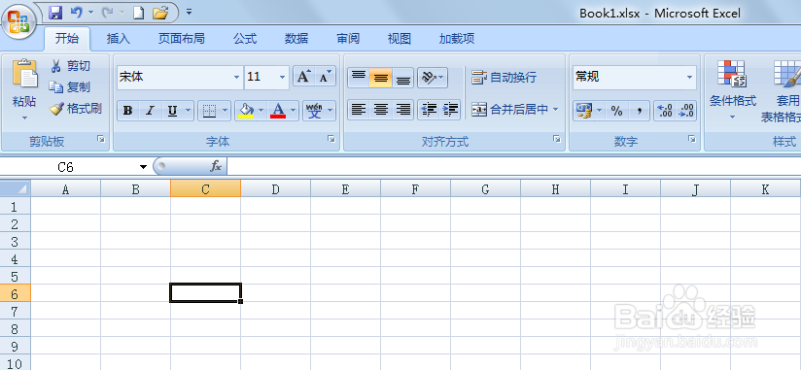
Task: Customize quick access toolbar arrow
Action: [189, 12]
